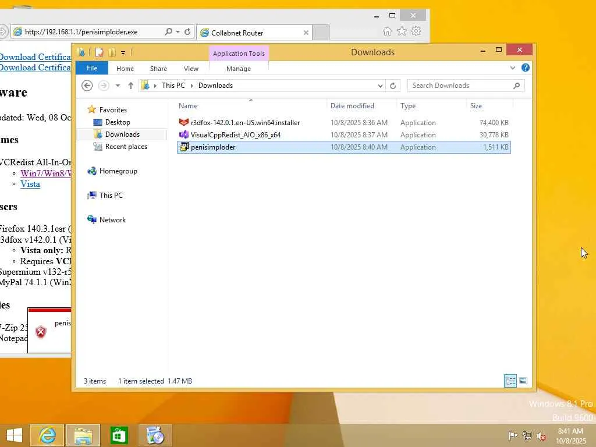Select Desktop in Favorites

pyautogui.click(x=118, y=122)
